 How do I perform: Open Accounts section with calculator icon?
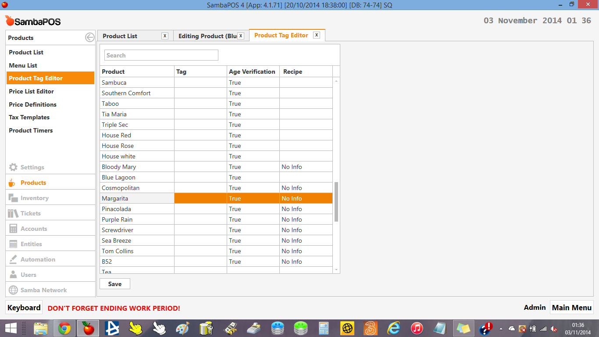click(33, 229)
